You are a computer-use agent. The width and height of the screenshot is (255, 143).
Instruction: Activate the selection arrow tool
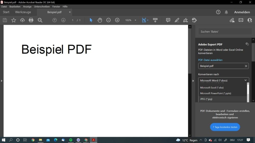(x=91, y=20)
